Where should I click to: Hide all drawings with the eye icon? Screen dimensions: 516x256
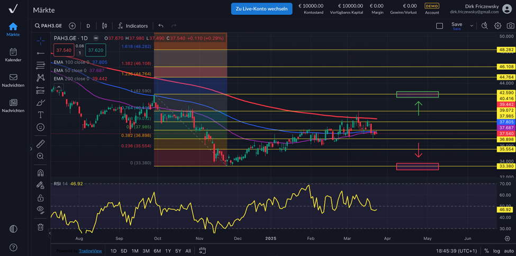pos(40,210)
